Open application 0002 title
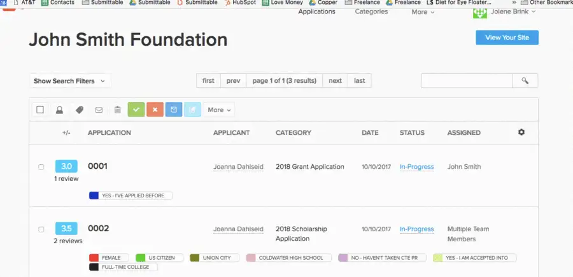 98,229
